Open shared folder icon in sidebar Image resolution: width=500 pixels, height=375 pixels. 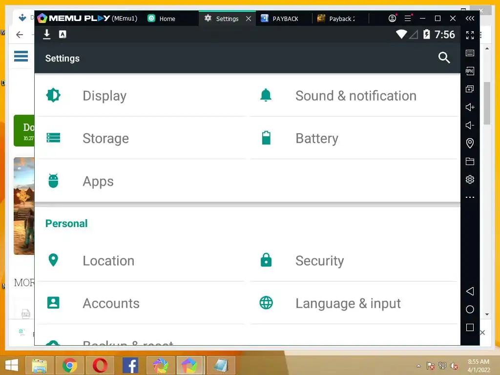[x=470, y=161]
